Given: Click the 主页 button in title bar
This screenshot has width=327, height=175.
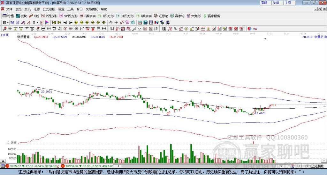Looking at the screenshot, I should point(290,3).
